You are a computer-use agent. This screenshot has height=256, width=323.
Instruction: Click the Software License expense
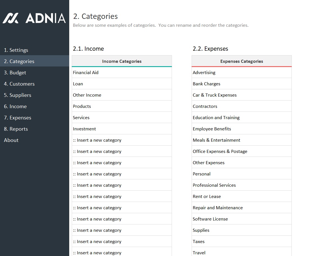(x=242, y=219)
